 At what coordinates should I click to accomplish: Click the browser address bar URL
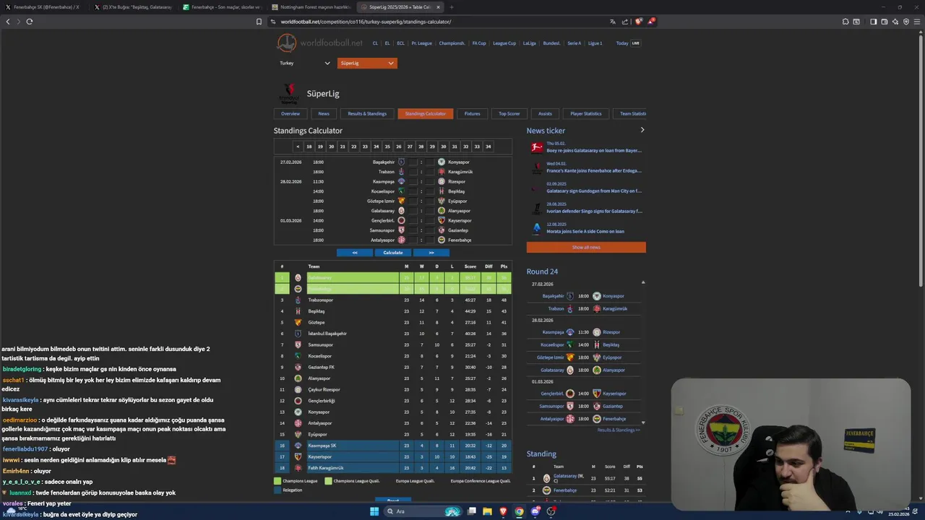[x=366, y=22]
